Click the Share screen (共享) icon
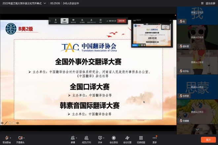The image size is (218, 145). pos(100,138)
